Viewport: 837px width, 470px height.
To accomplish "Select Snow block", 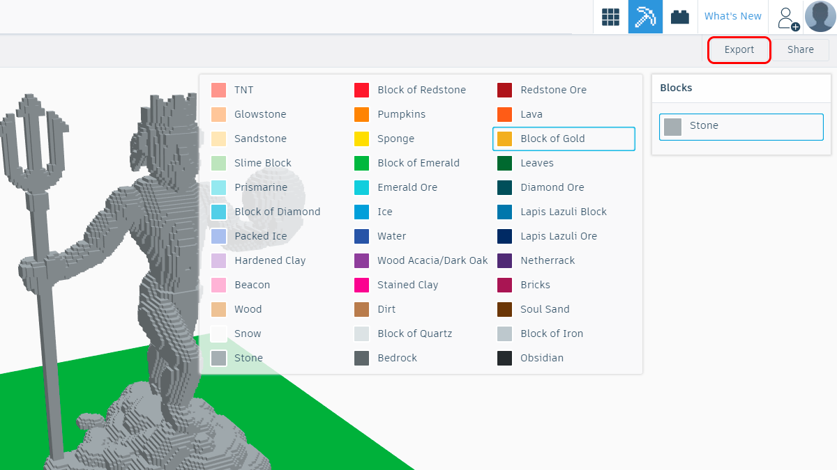I will click(278, 334).
